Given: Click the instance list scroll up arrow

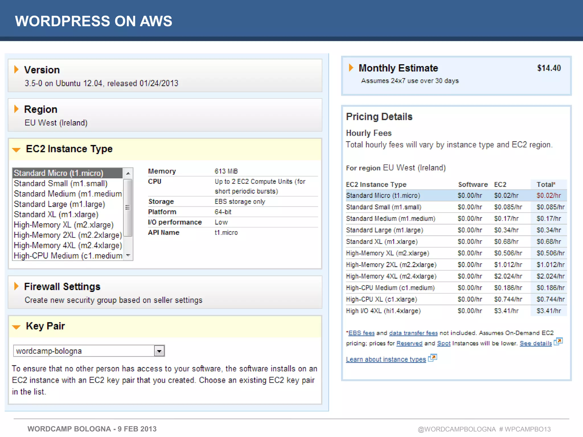Looking at the screenshot, I should coord(128,173).
